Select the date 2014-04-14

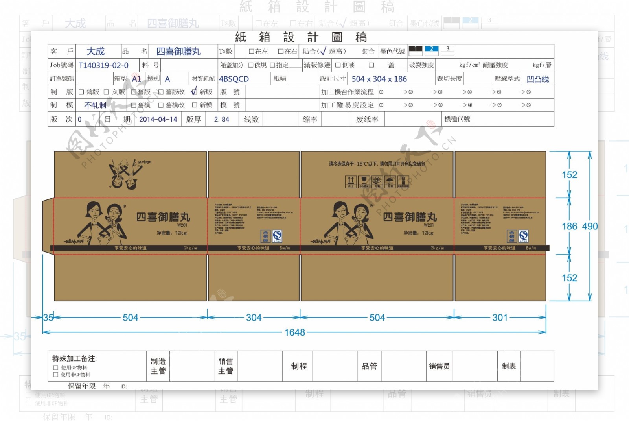pos(158,119)
